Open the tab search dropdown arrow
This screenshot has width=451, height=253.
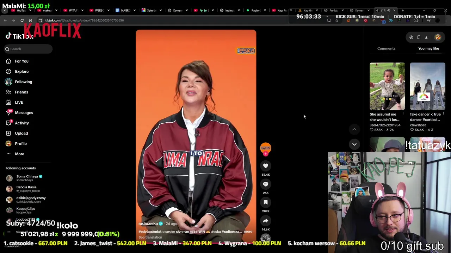(5, 11)
